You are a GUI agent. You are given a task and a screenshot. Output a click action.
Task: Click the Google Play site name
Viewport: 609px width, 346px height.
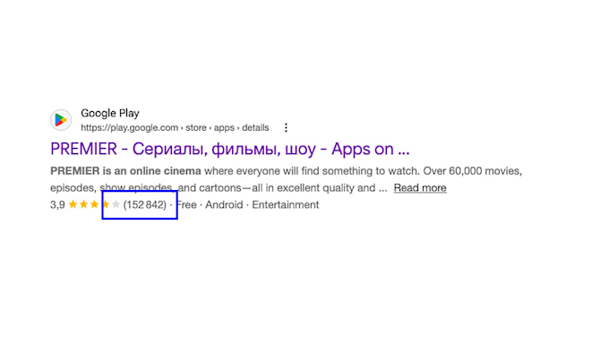click(x=110, y=113)
